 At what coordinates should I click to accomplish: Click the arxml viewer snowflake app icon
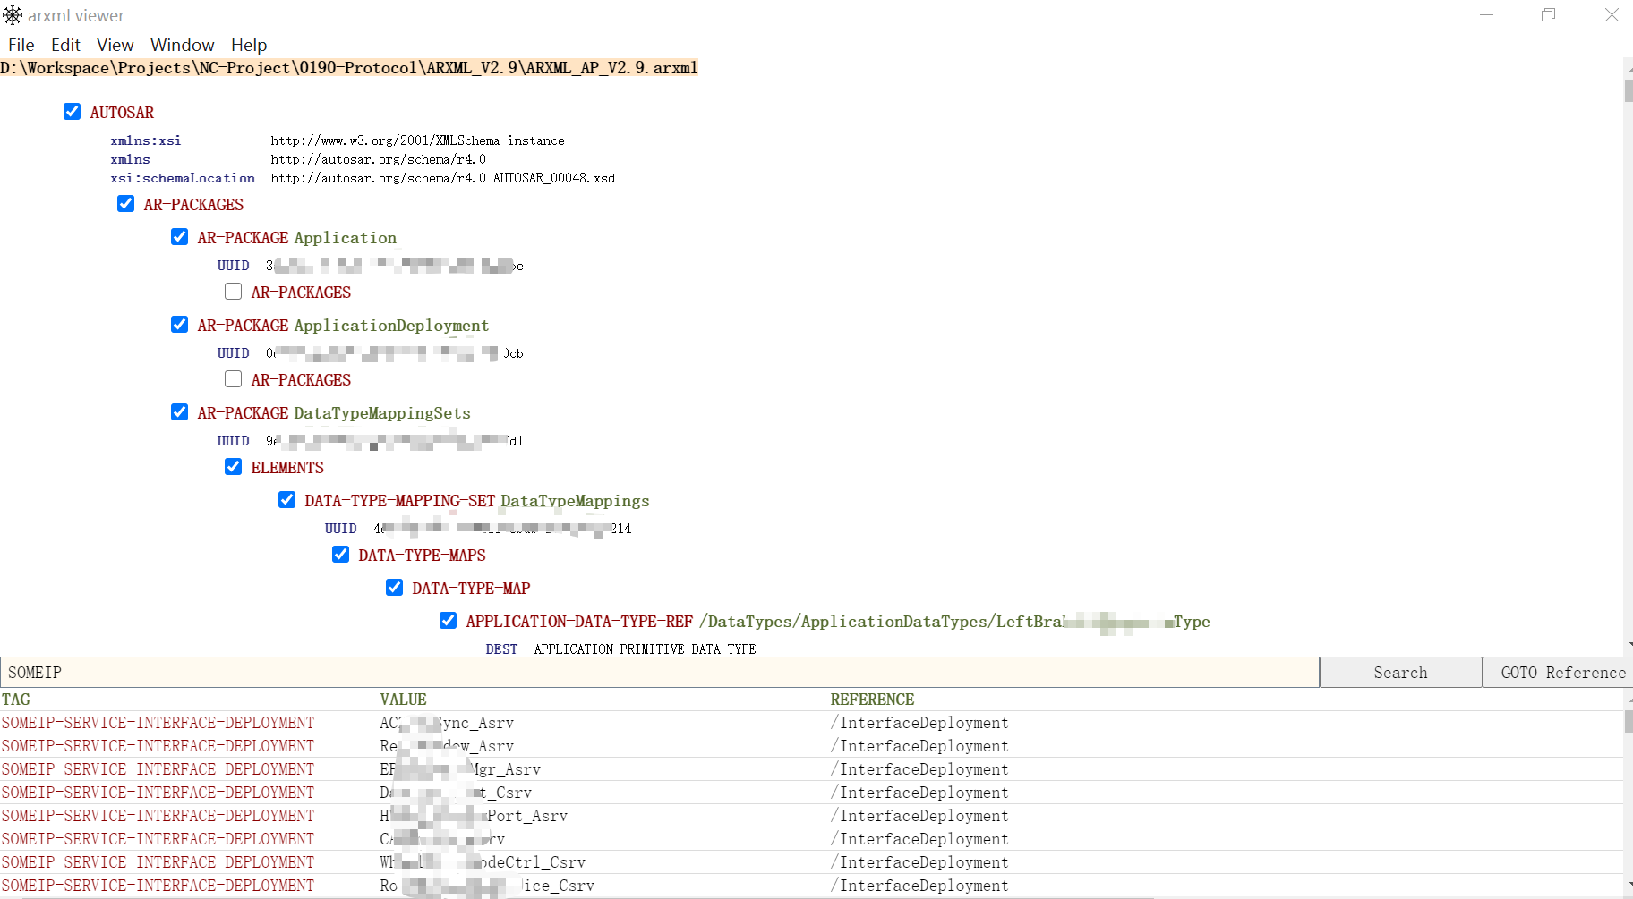point(13,14)
